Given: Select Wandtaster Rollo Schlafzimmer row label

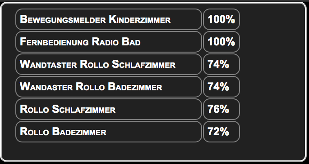Looking at the screenshot, I should pyautogui.click(x=109, y=64).
